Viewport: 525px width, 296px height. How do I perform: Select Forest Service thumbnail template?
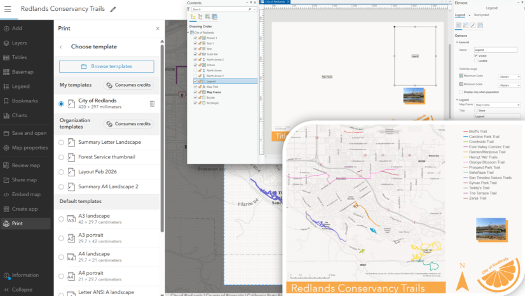pos(61,157)
